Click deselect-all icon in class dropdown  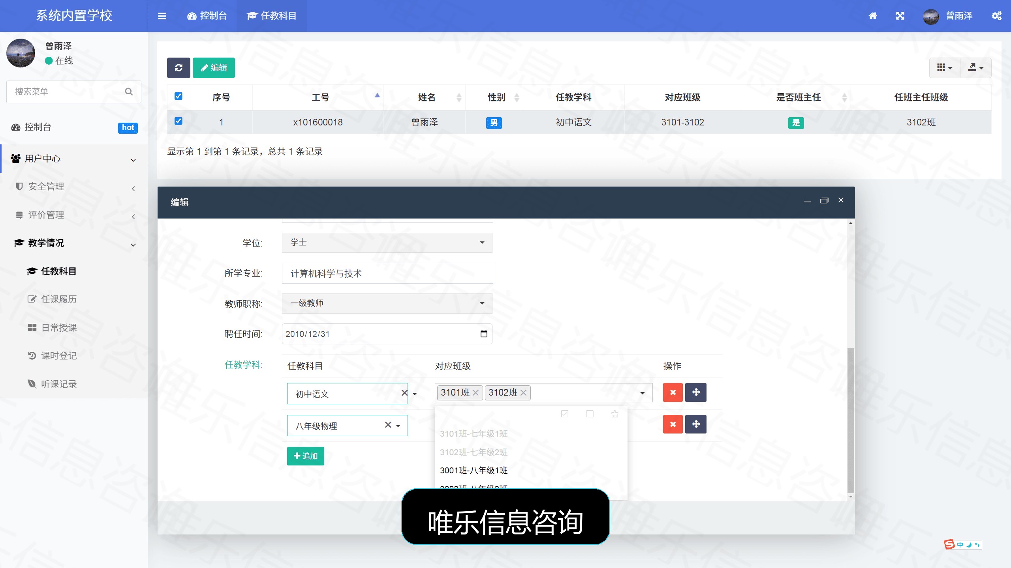590,414
